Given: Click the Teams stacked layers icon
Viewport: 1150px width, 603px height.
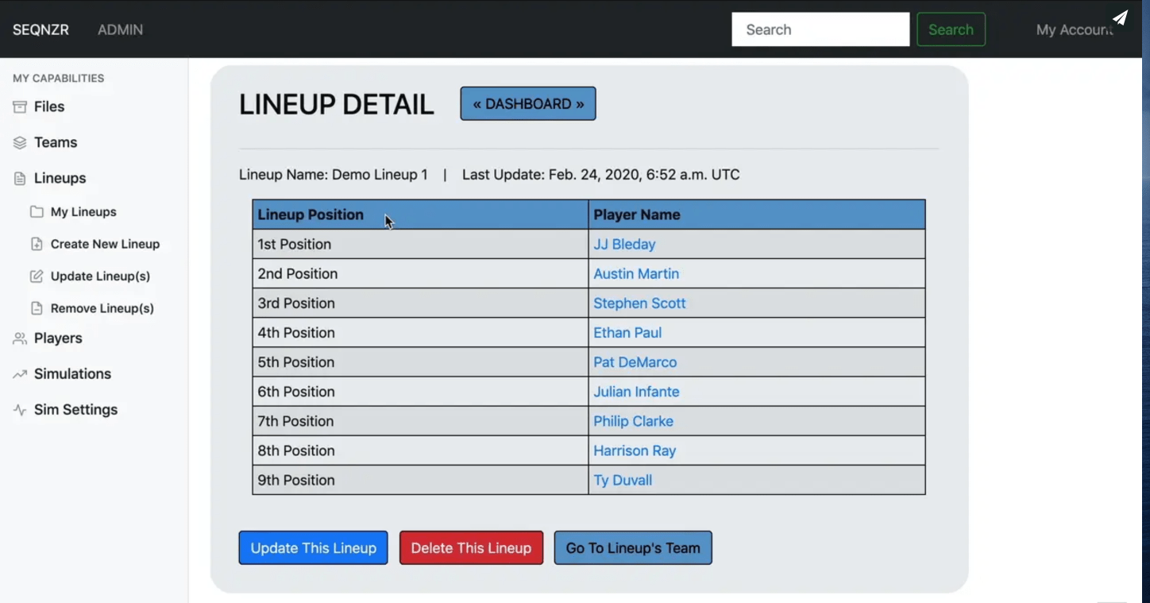Looking at the screenshot, I should [x=20, y=142].
